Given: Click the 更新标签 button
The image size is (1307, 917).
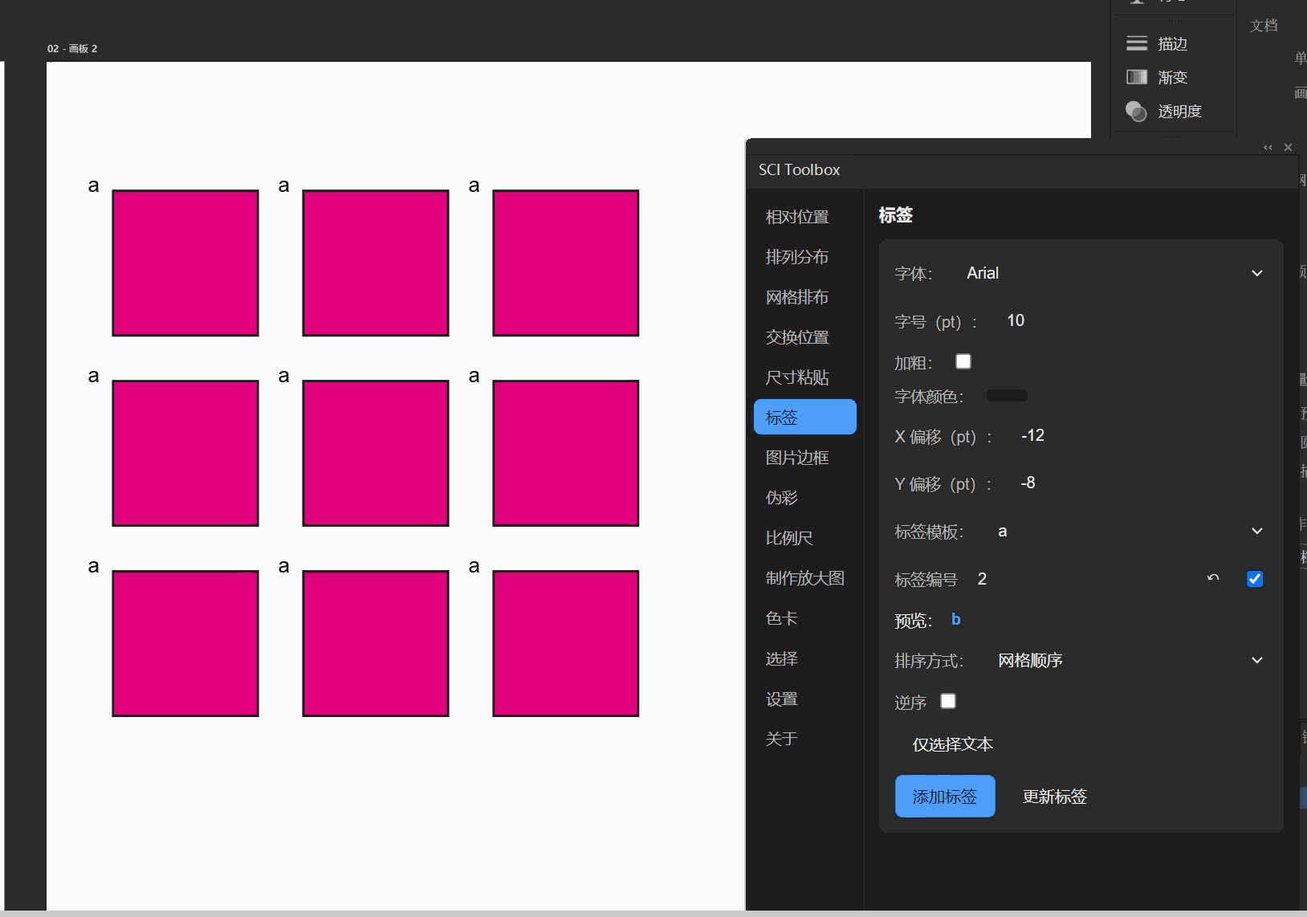Looking at the screenshot, I should pos(1054,797).
